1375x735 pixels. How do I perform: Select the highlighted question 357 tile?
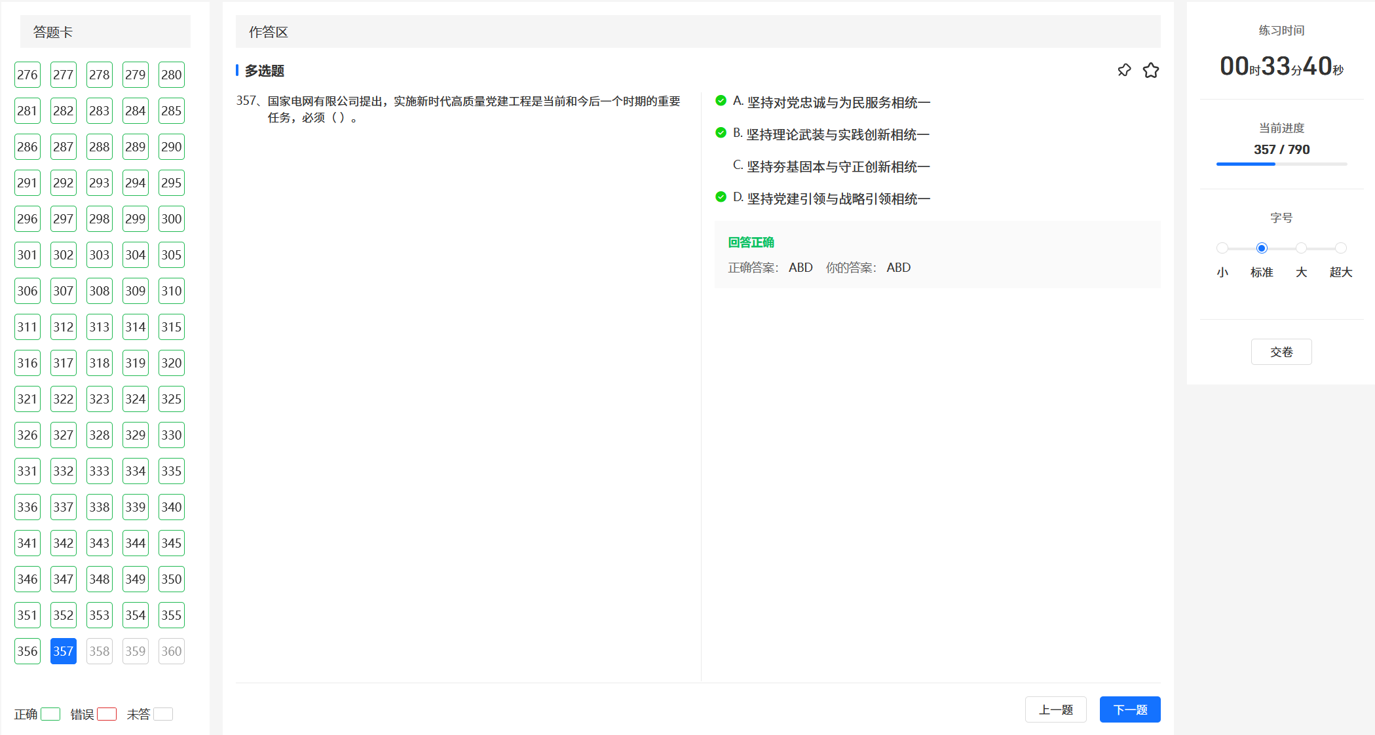64,651
